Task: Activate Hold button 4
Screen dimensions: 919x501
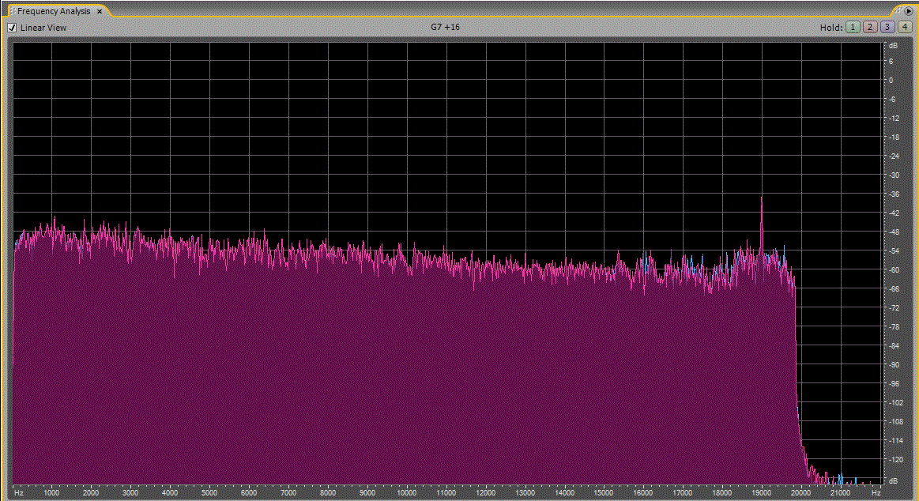Action: (x=904, y=27)
